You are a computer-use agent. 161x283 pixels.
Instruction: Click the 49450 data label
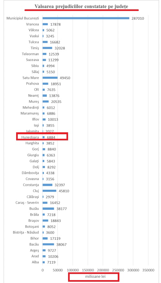click(x=65, y=78)
